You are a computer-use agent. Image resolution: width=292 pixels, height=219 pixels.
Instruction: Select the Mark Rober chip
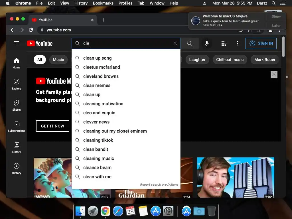(x=265, y=60)
